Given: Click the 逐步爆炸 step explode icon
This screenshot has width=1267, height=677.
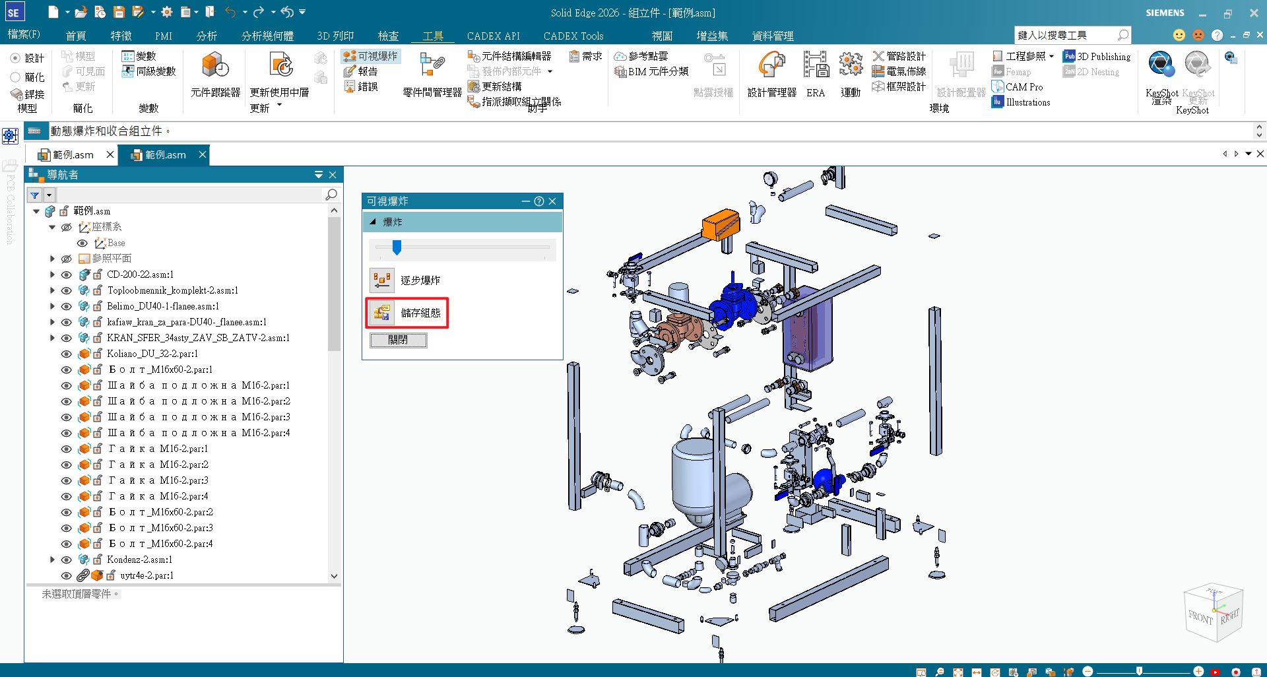Looking at the screenshot, I should tap(382, 280).
